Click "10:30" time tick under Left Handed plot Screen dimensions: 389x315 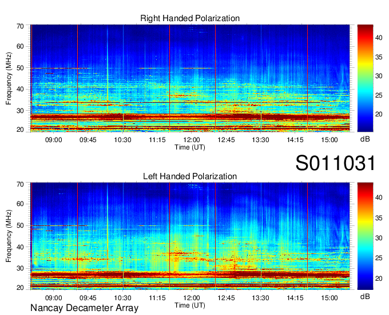[122, 298]
